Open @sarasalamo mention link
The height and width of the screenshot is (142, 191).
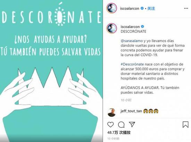tap(132, 41)
